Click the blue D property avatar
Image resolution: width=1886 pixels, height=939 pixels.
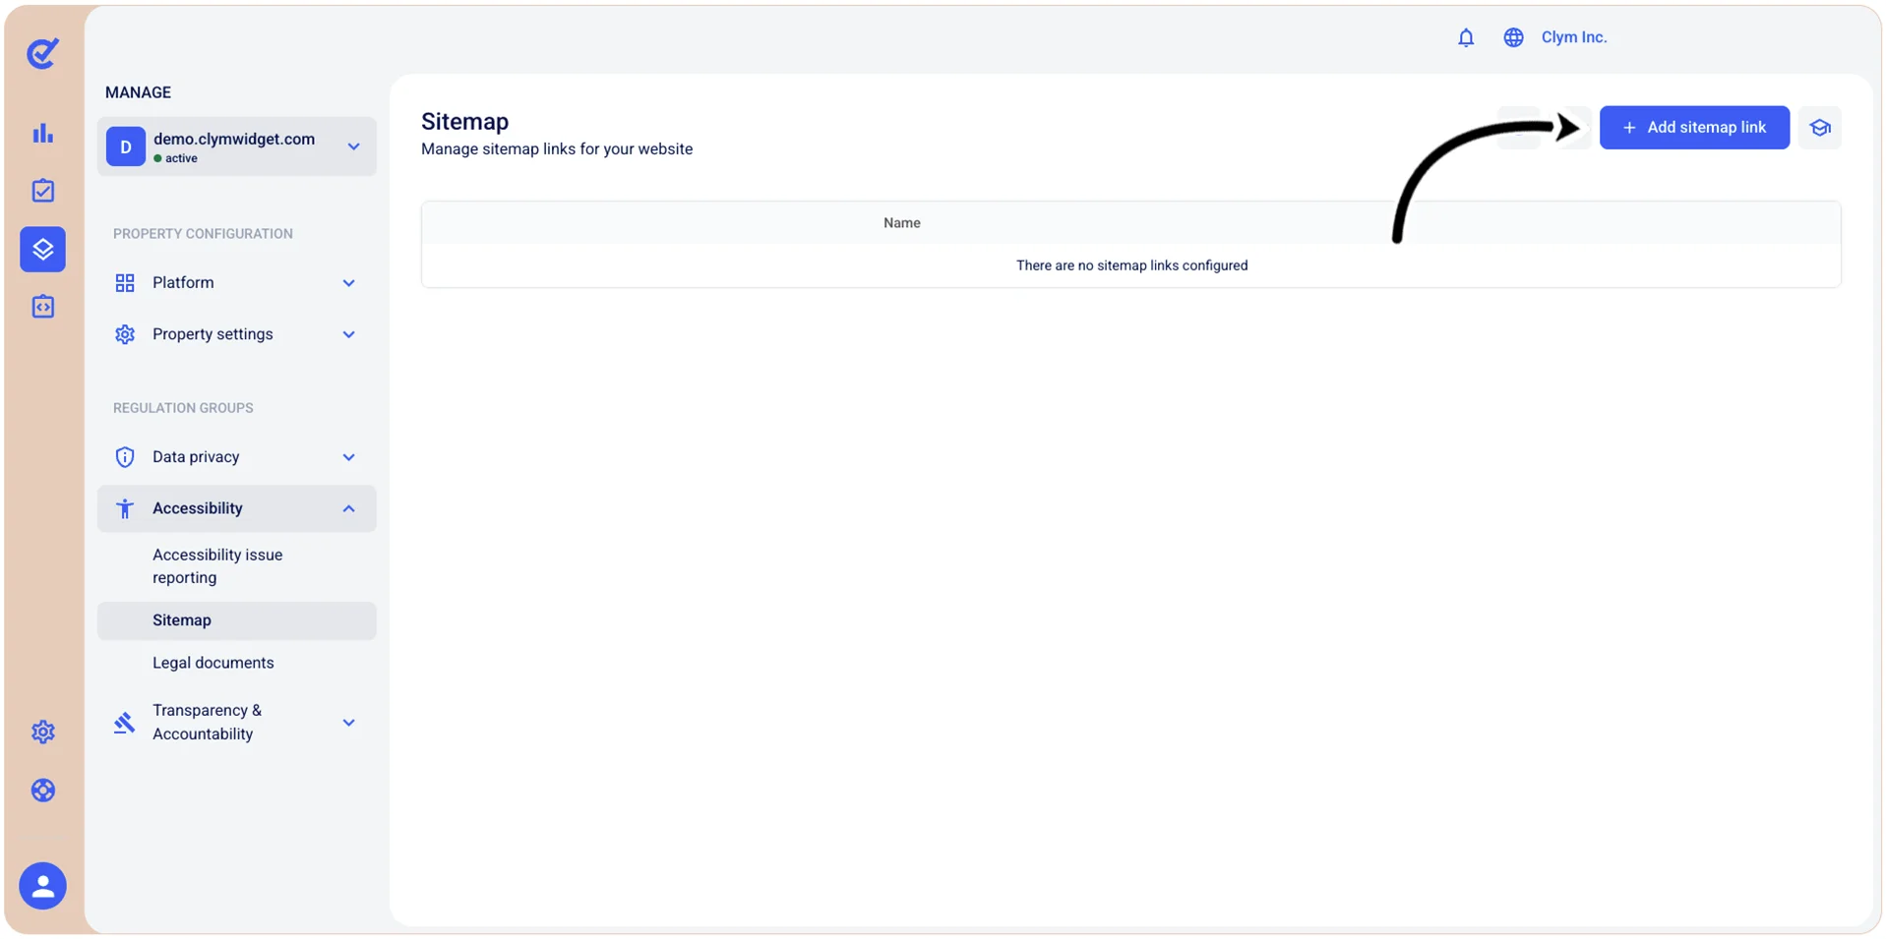[126, 147]
